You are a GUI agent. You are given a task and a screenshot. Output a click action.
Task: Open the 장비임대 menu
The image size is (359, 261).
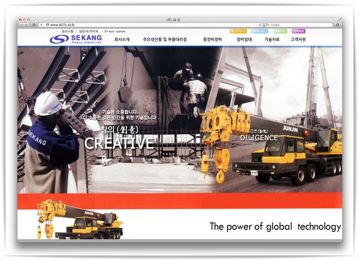244,40
